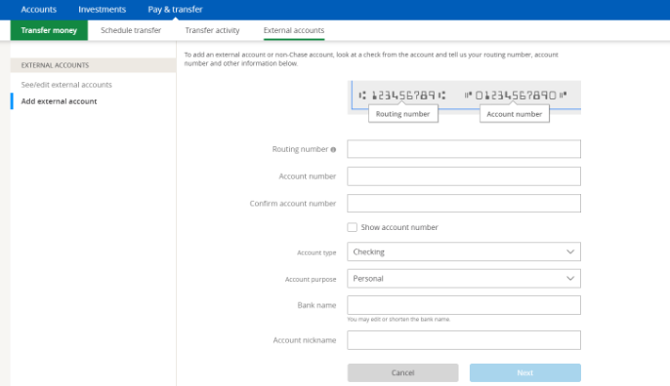Viewport: 670px width, 386px height.
Task: Click the Next button
Action: (x=525, y=372)
